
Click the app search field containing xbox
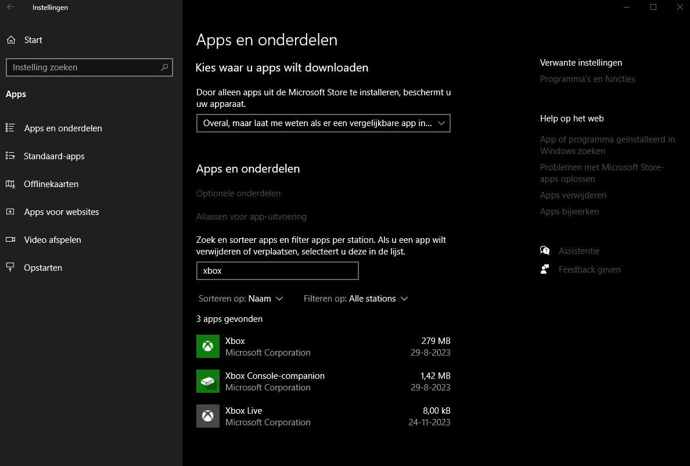277,271
